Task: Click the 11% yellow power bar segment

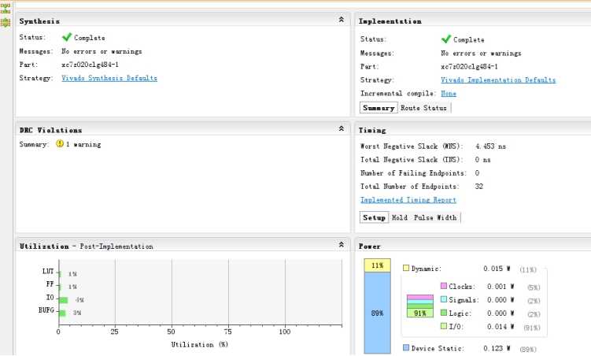Action: 377,265
